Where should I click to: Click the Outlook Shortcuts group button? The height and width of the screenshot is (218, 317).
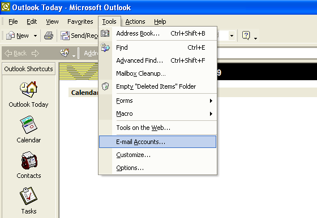pos(28,69)
